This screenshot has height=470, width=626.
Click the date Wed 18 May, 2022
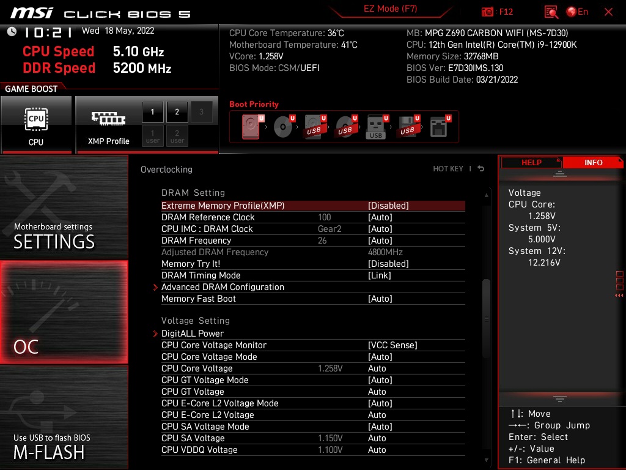coord(118,31)
